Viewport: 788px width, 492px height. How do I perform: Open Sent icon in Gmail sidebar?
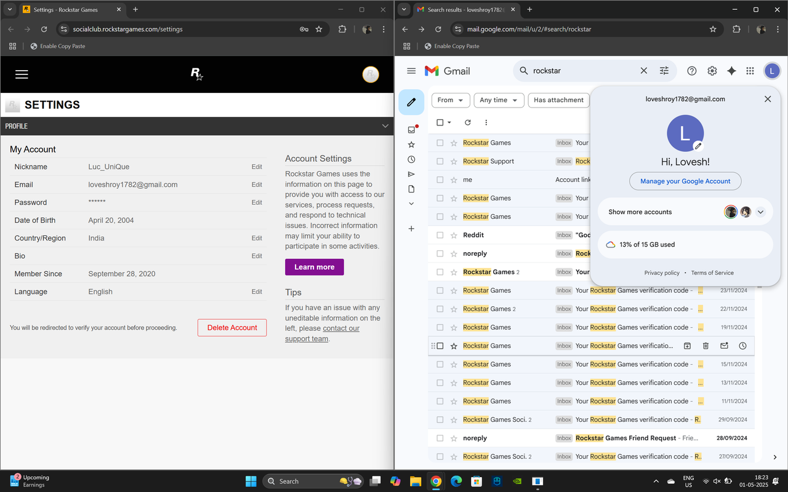tap(411, 174)
